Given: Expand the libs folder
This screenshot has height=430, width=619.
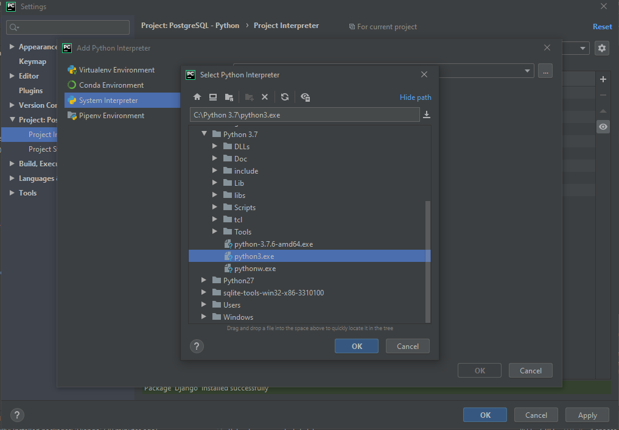Looking at the screenshot, I should coord(215,195).
